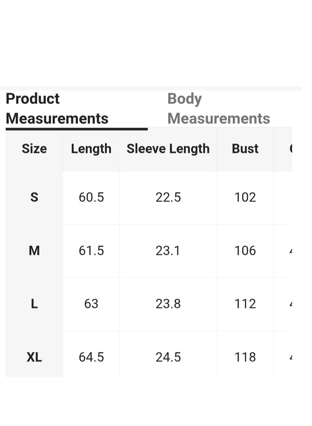The image size is (312, 426).
Task: Select the XL size row label
Action: 34,357
